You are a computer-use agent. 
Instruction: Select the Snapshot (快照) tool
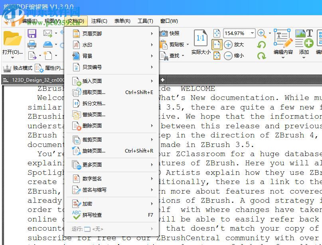172,33
